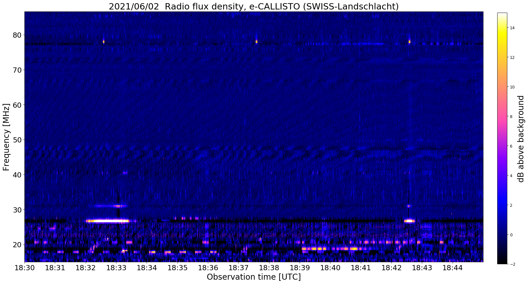
Task: Click the dB above background label
Action: click(x=521, y=139)
